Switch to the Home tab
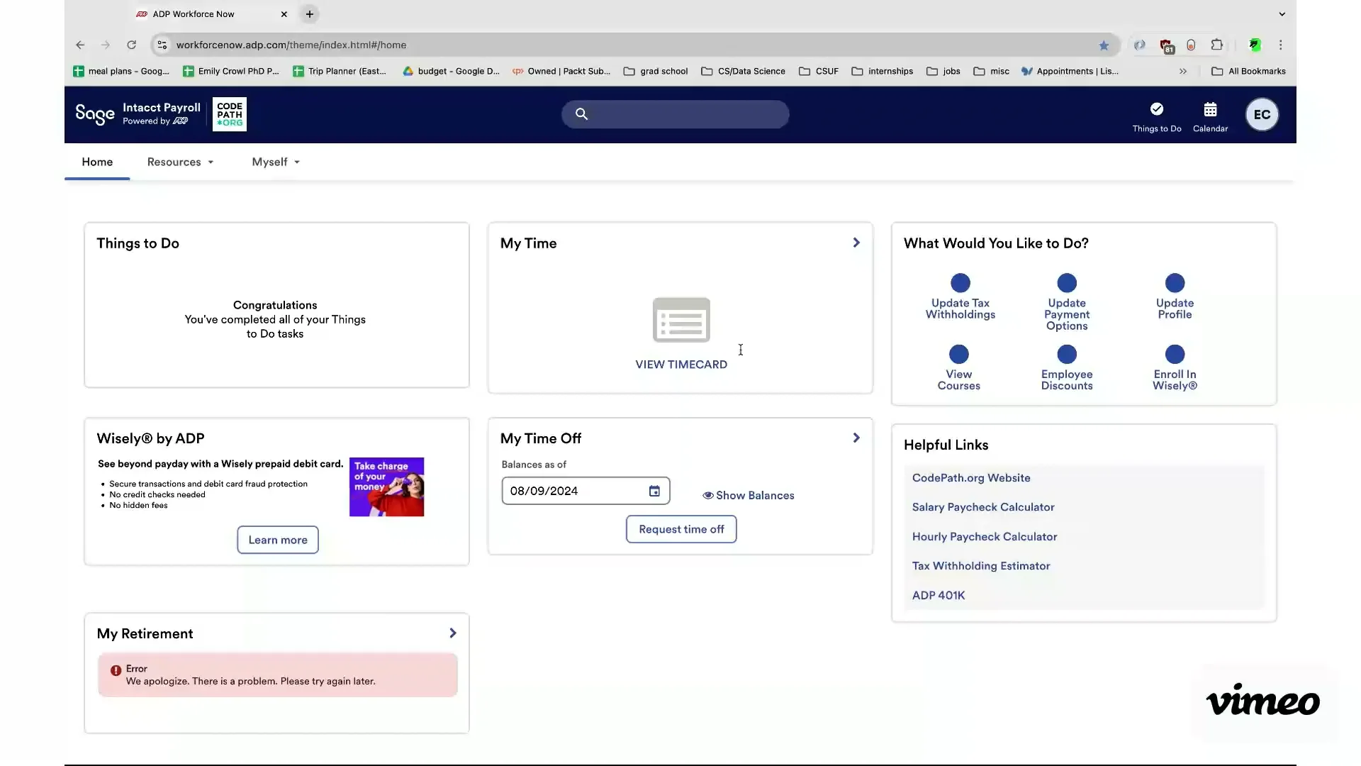The image size is (1361, 766). [x=96, y=162]
